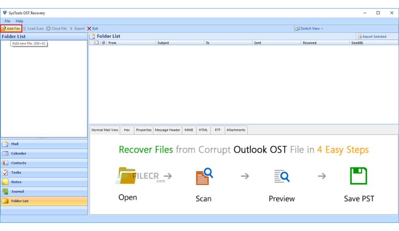Click the attachment paperclip column header icon

(x=104, y=42)
